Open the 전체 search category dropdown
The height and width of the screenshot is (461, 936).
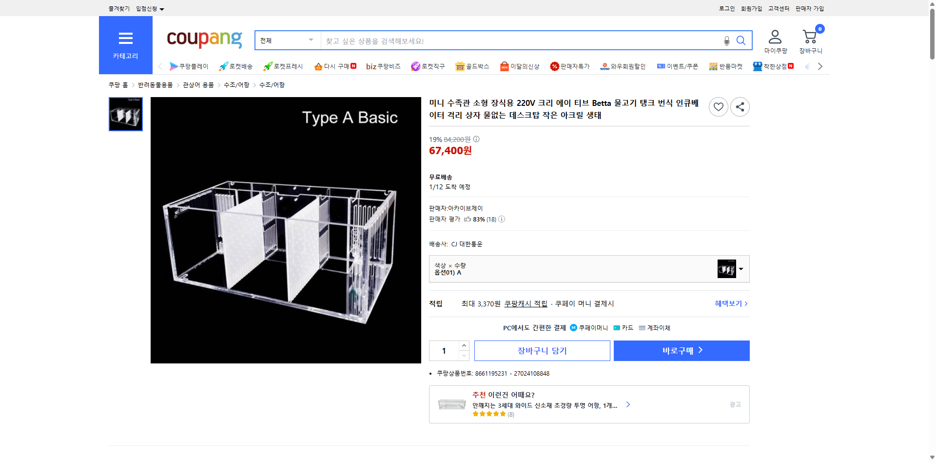(x=287, y=40)
